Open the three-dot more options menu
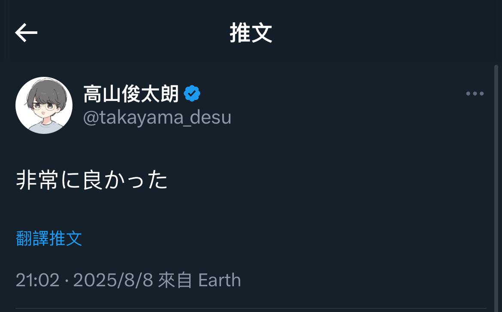 (x=475, y=94)
